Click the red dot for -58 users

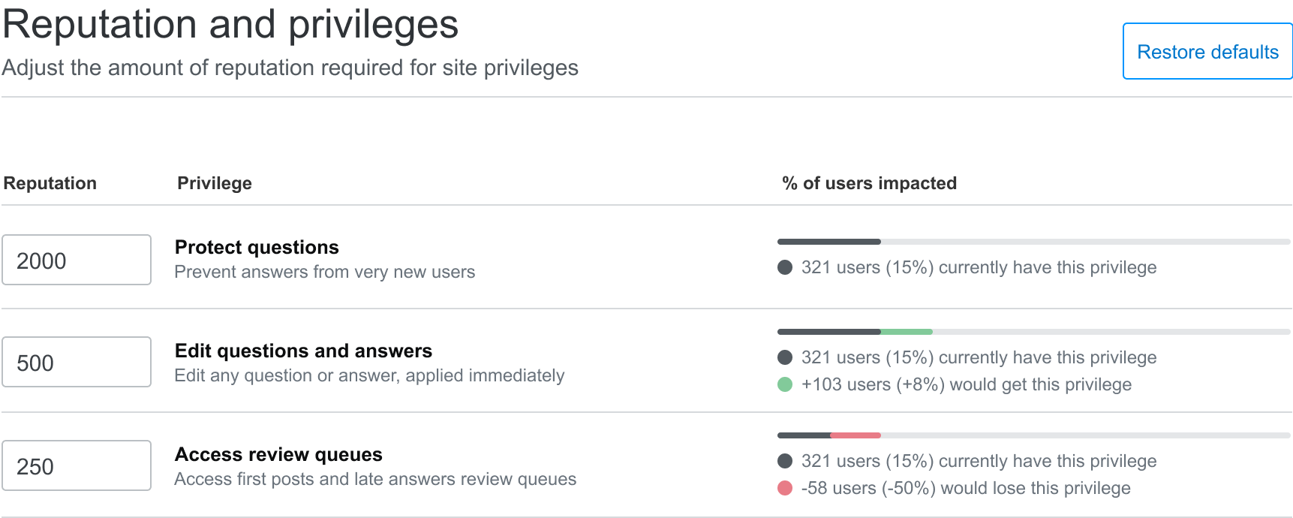pyautogui.click(x=785, y=488)
